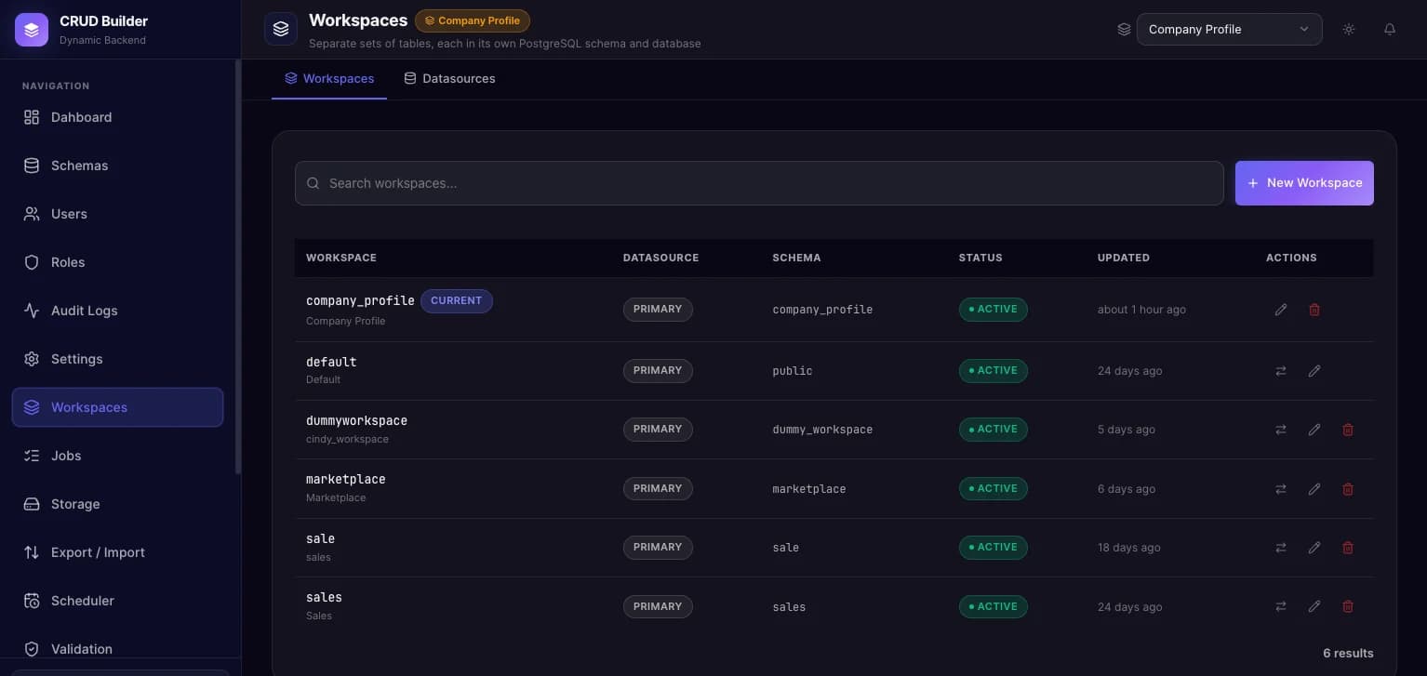Switch to dummyworkspace using the swap icon

tap(1281, 430)
